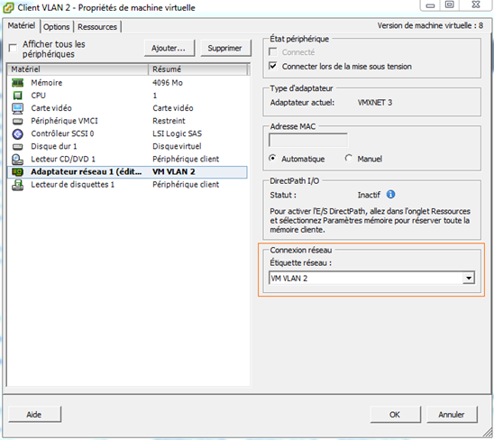
Task: Select the Lecteur de disquettes 1 icon
Action: pyautogui.click(x=18, y=185)
